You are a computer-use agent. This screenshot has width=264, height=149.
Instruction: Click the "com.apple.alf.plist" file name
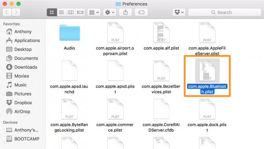(161, 48)
